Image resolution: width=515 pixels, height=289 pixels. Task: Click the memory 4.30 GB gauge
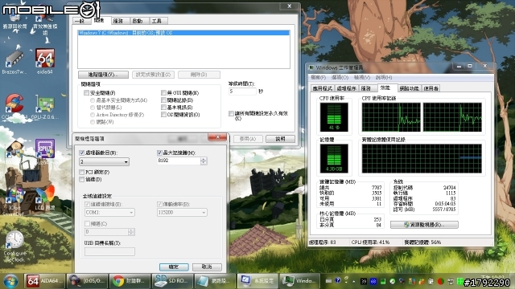click(x=334, y=159)
